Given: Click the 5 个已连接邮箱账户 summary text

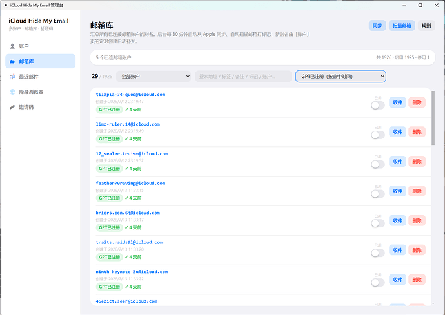Looking at the screenshot, I should click(114, 57).
